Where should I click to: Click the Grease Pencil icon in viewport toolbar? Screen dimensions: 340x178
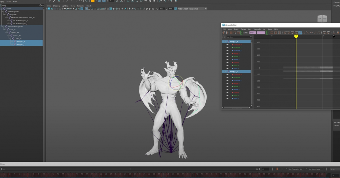(82, 9)
